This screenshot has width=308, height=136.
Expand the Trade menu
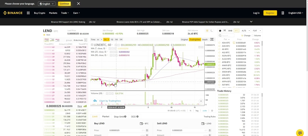[x=65, y=13]
